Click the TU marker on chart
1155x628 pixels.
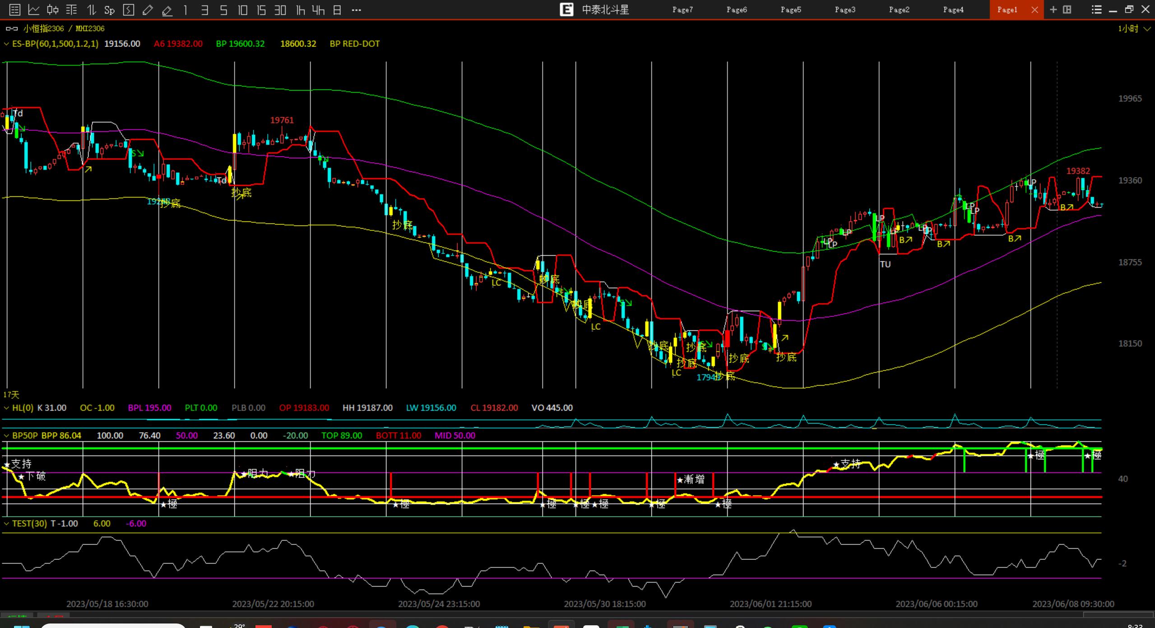coord(885,264)
